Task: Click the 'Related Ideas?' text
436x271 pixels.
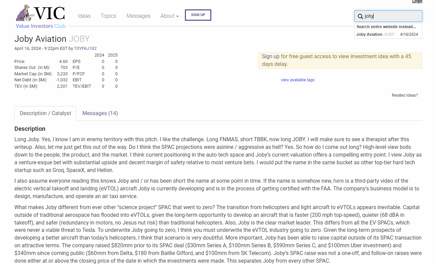Action: tap(405, 95)
